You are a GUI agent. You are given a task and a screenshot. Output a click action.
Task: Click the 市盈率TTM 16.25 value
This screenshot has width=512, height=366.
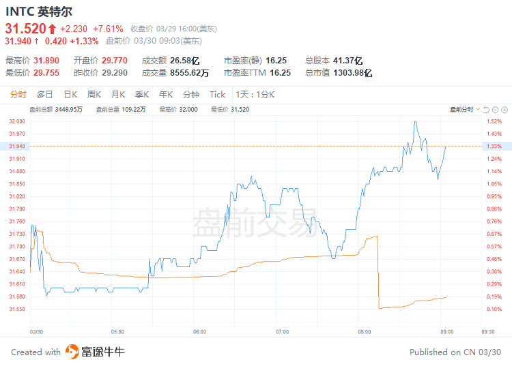pos(280,73)
